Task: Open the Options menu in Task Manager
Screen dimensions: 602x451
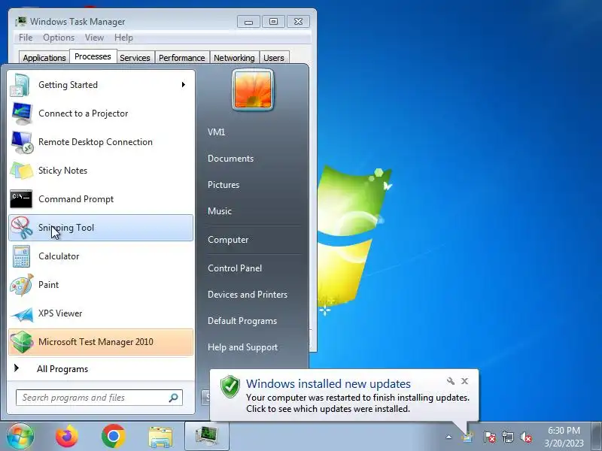Action: 59,38
